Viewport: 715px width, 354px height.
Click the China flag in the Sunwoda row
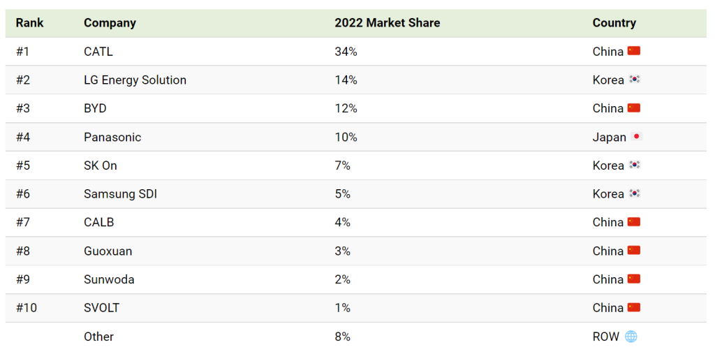point(634,279)
